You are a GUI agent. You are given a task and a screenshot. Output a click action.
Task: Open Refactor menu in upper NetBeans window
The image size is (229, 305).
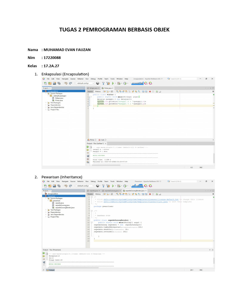(81, 79)
